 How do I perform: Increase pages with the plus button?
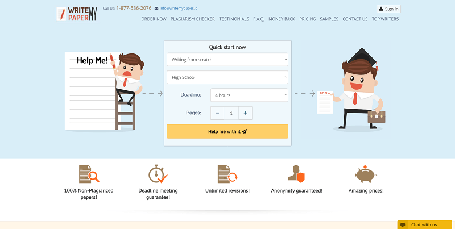tap(246, 113)
